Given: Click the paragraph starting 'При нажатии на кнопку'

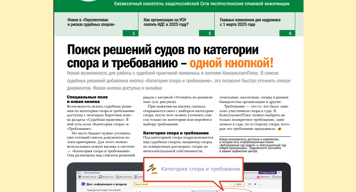Looking at the screenshot, I should pos(178,115).
